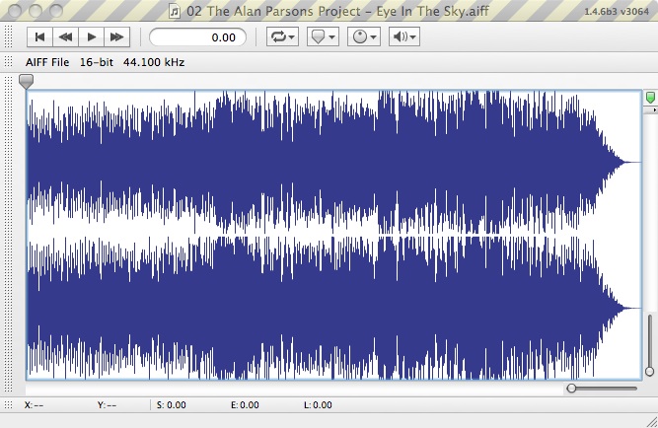Click the window title filename text

tap(337, 11)
